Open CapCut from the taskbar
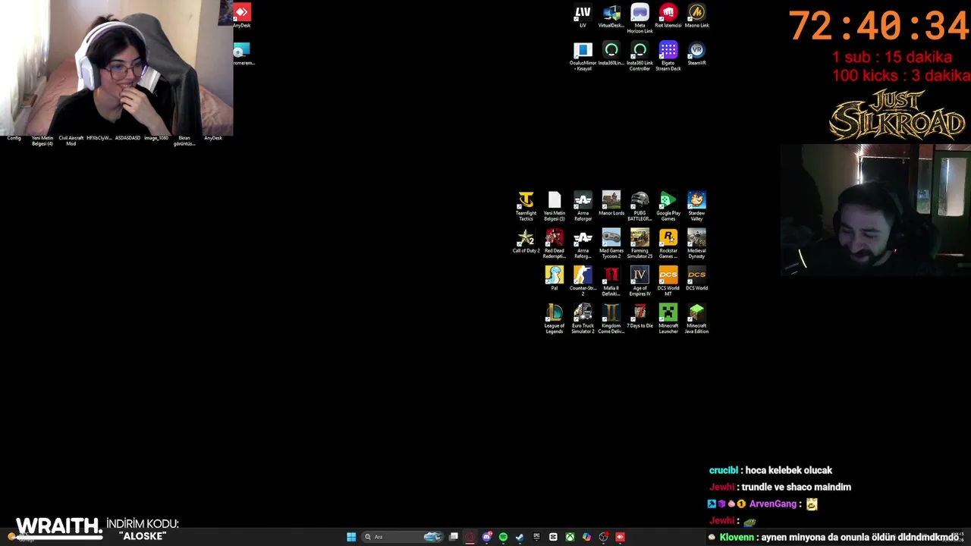 tap(553, 537)
